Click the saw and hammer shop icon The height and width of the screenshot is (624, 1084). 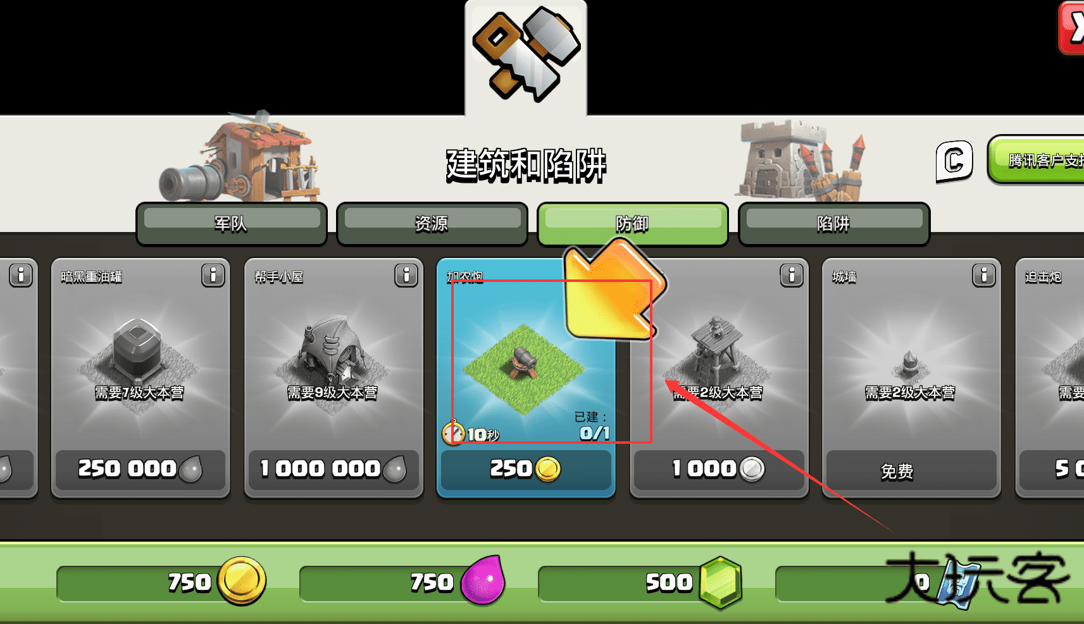point(526,54)
